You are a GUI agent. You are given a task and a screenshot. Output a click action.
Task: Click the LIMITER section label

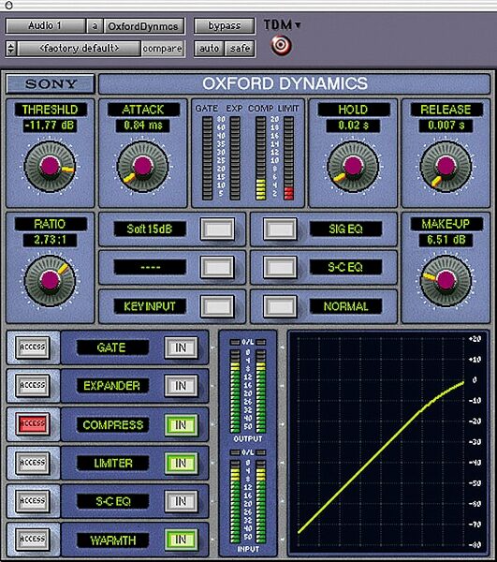click(112, 464)
